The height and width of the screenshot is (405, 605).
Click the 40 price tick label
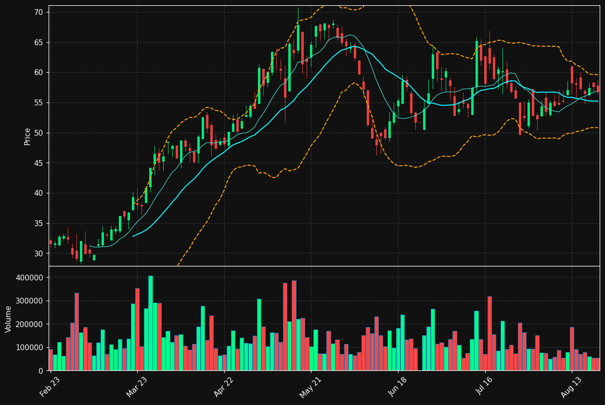click(39, 193)
